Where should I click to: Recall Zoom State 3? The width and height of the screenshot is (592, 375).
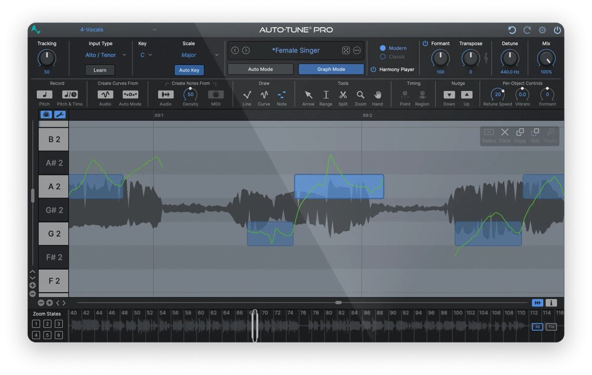click(x=59, y=324)
